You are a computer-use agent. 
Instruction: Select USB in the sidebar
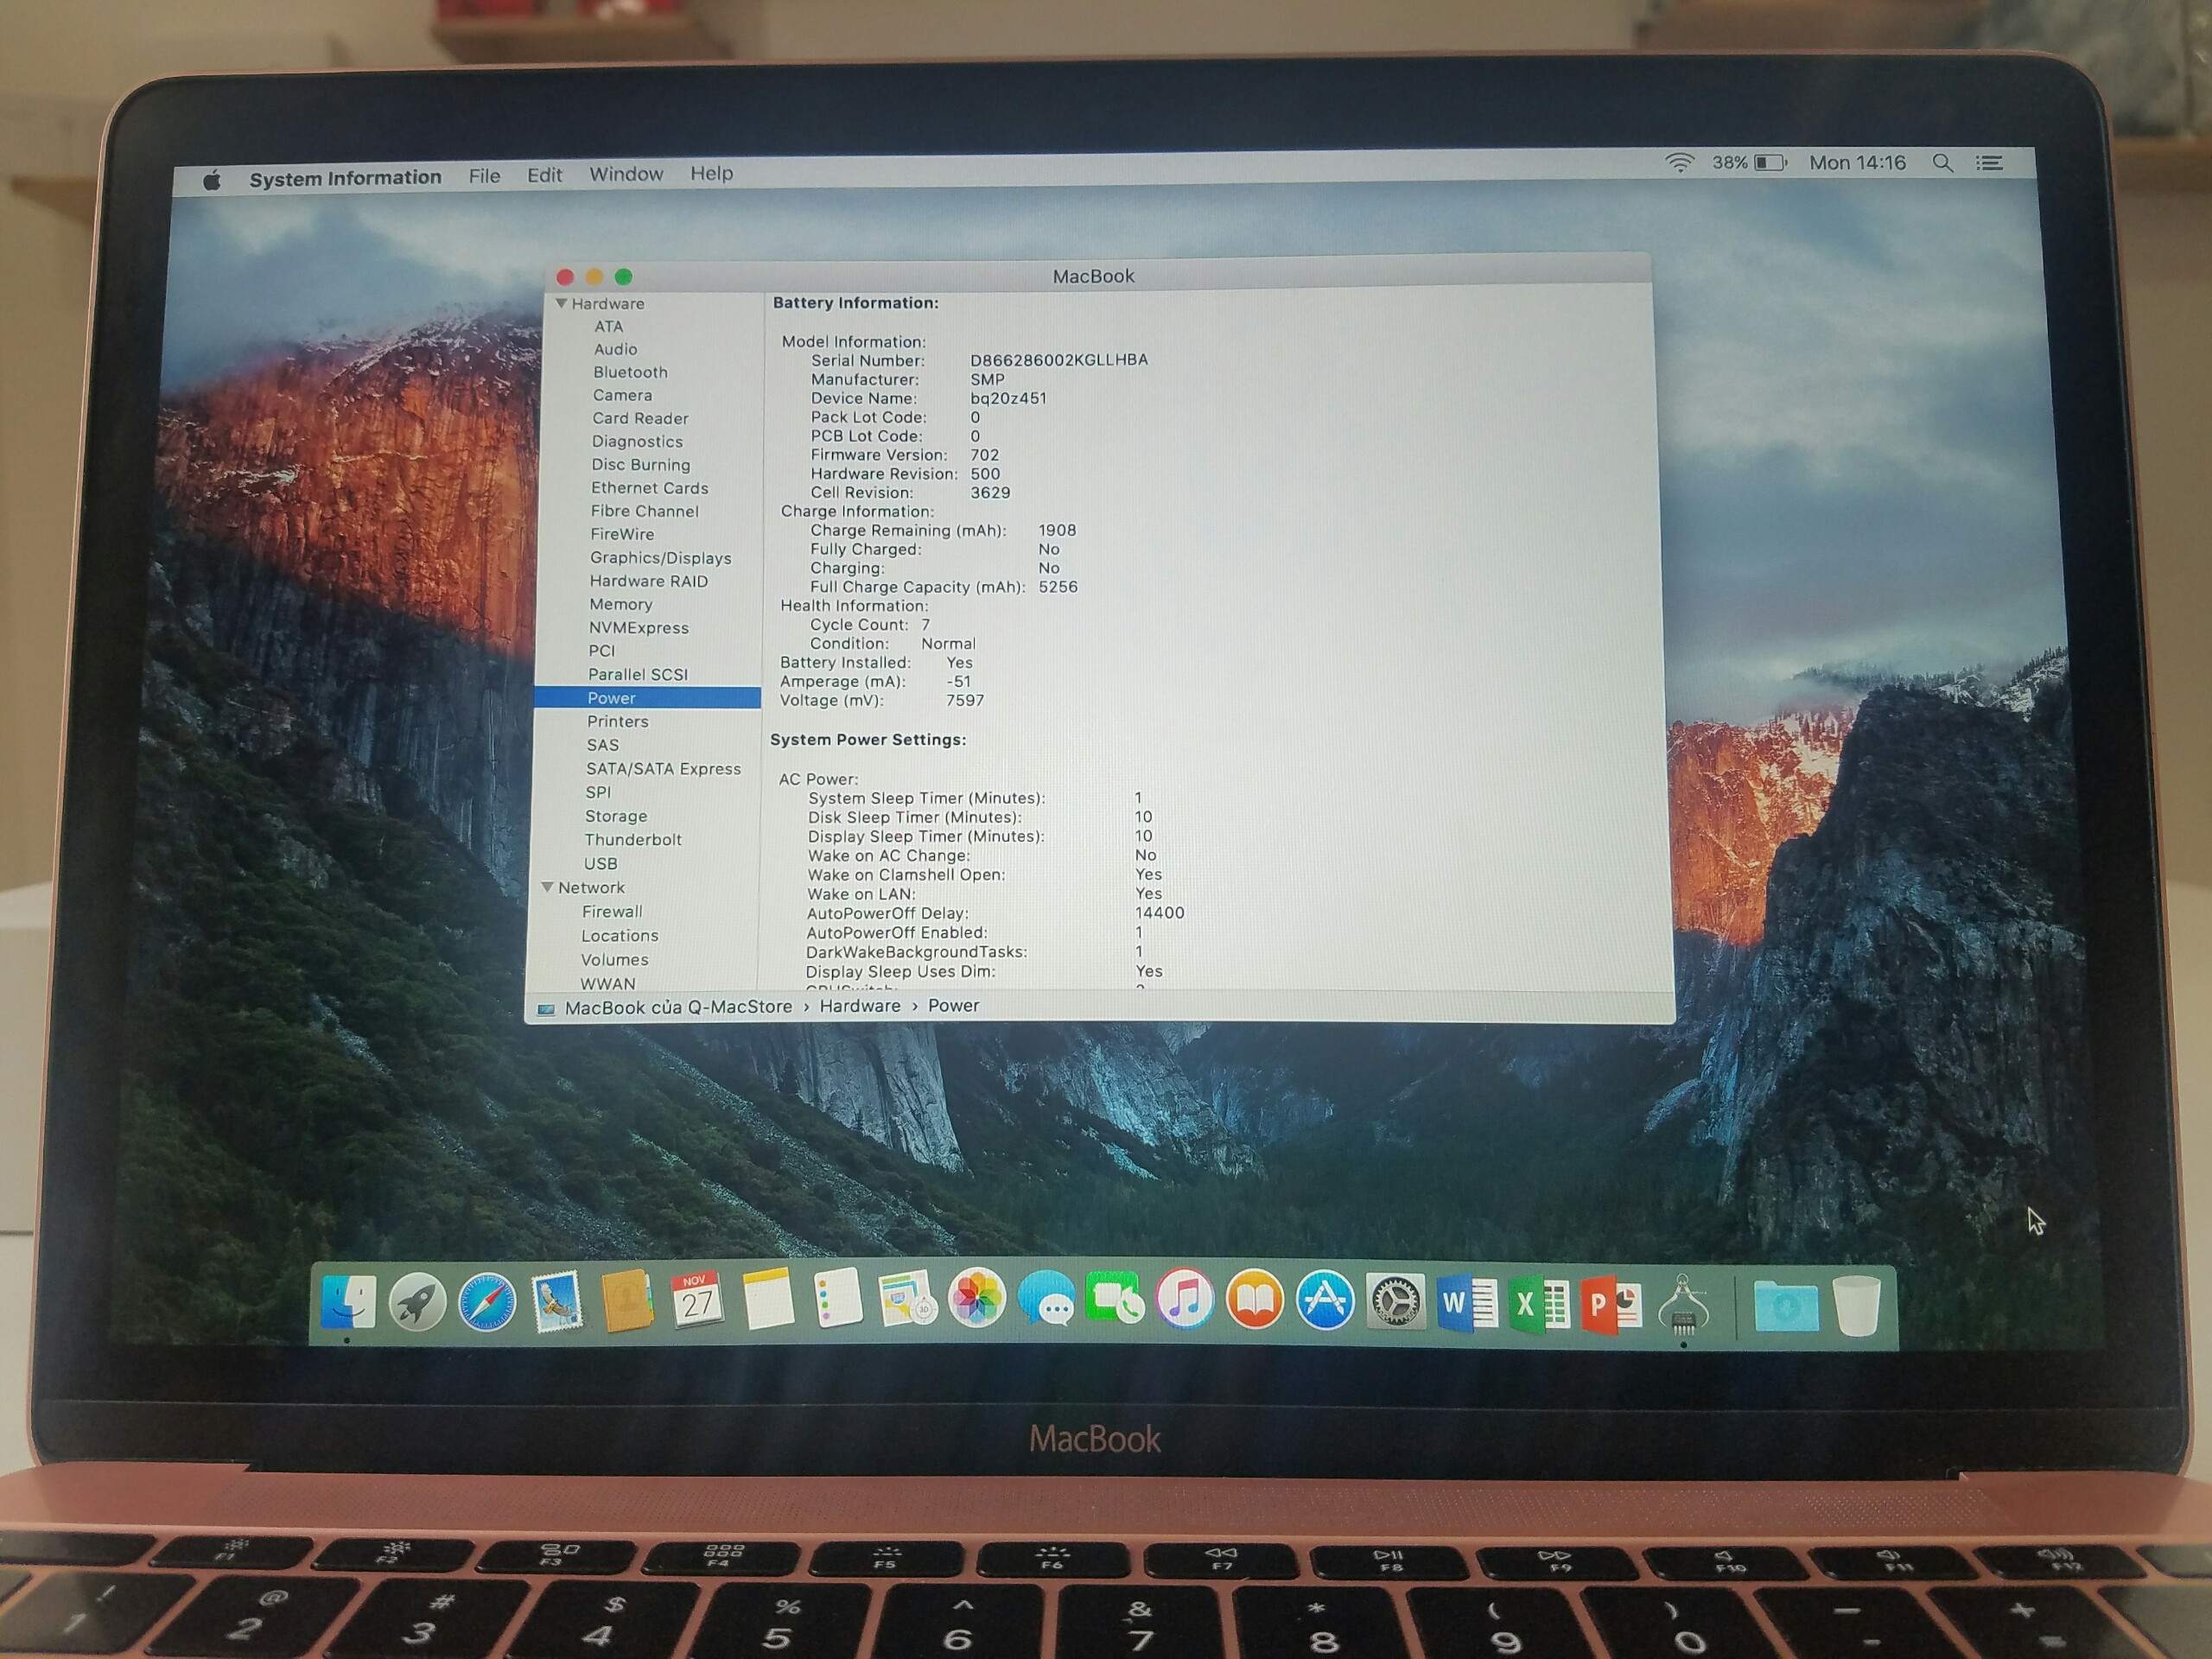[600, 864]
